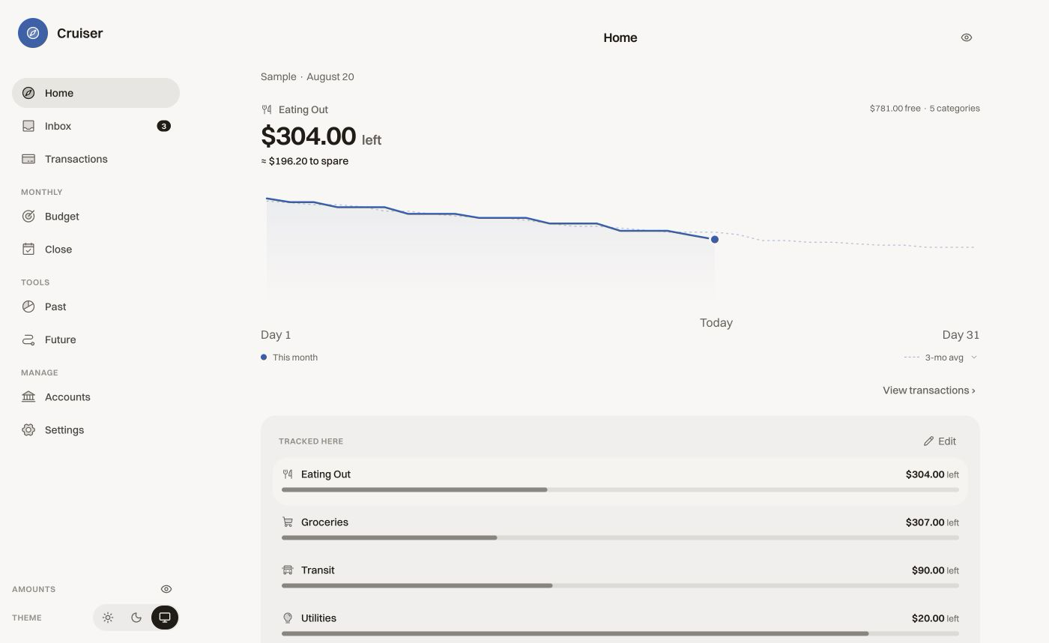Open Inbox from the sidebar
This screenshot has width=1049, height=643.
point(96,126)
